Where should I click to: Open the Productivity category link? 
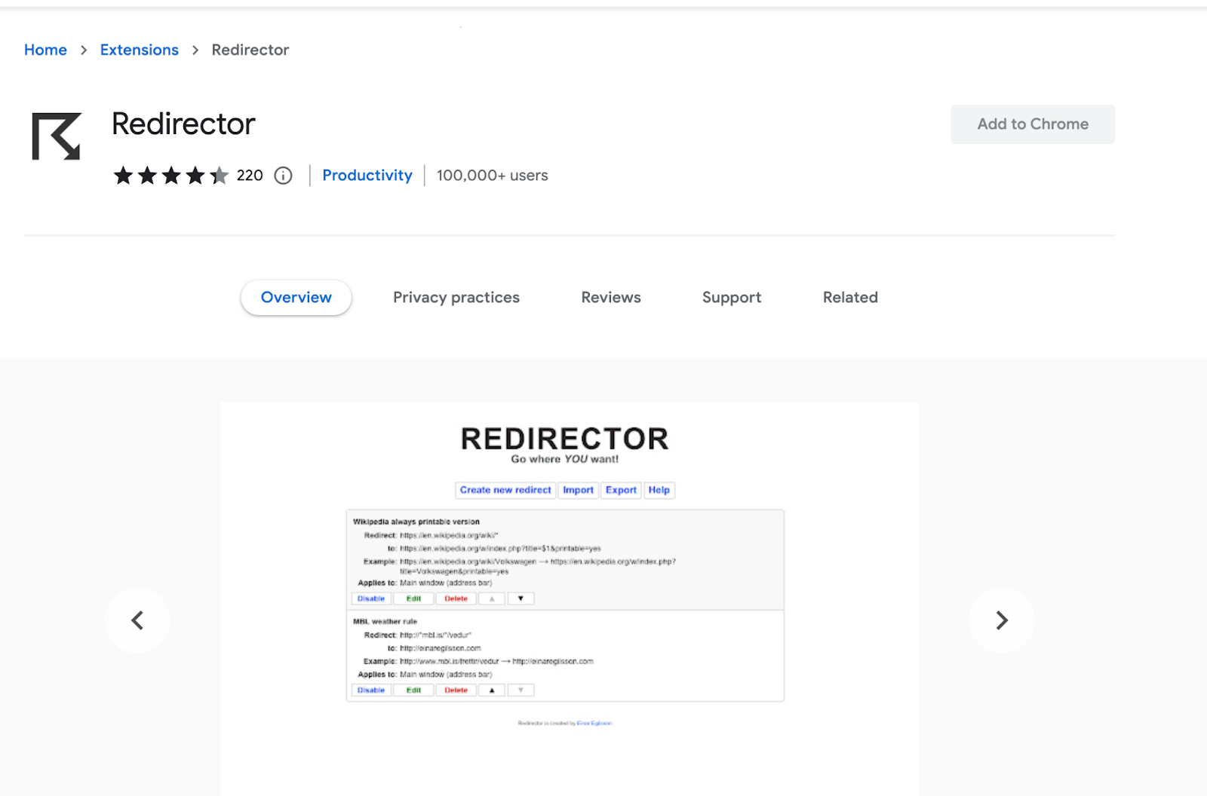click(367, 176)
